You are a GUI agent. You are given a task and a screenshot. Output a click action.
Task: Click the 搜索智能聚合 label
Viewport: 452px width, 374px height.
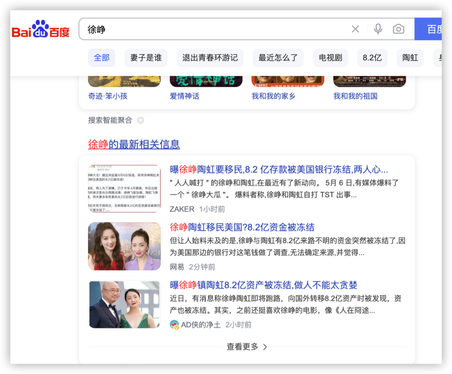tap(110, 120)
